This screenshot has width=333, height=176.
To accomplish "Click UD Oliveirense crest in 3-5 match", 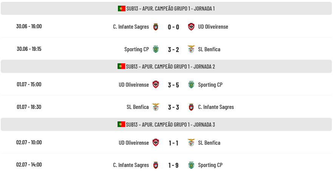I will coord(156,84).
